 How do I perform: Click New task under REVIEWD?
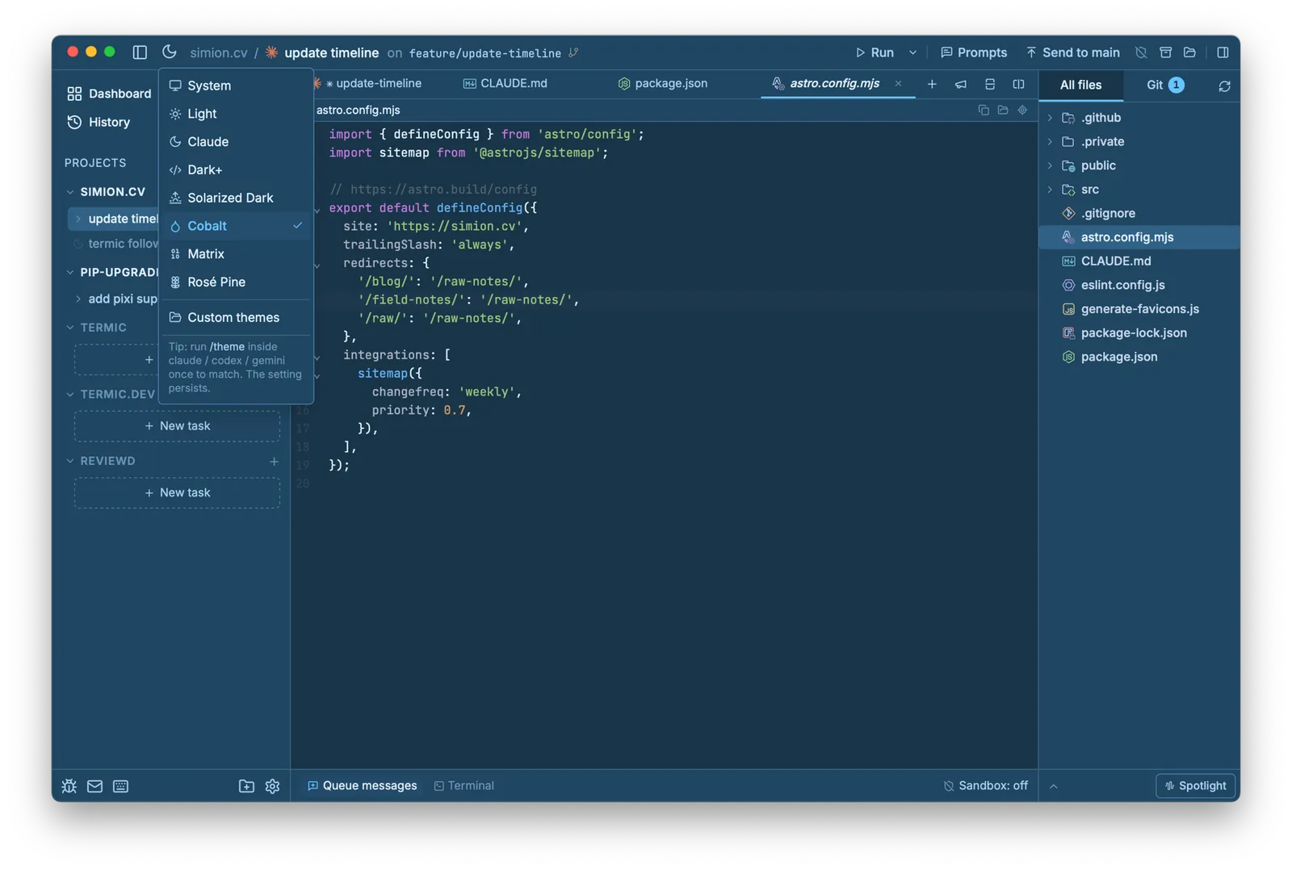click(x=178, y=493)
